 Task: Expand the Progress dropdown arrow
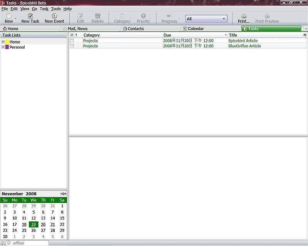pos(179,18)
